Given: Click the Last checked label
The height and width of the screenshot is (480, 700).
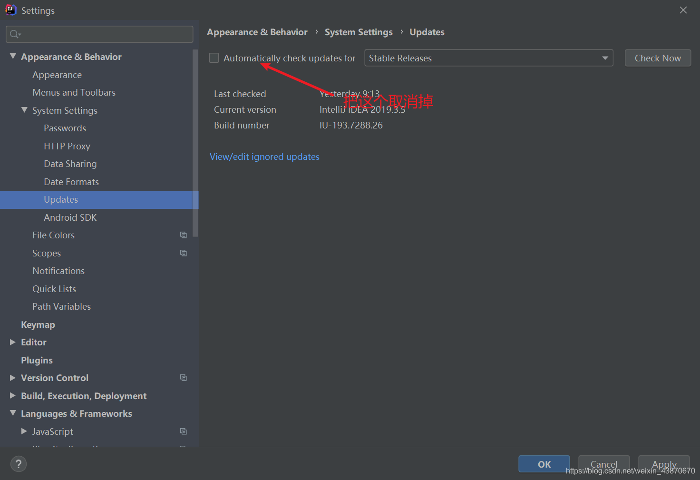Looking at the screenshot, I should [x=240, y=94].
